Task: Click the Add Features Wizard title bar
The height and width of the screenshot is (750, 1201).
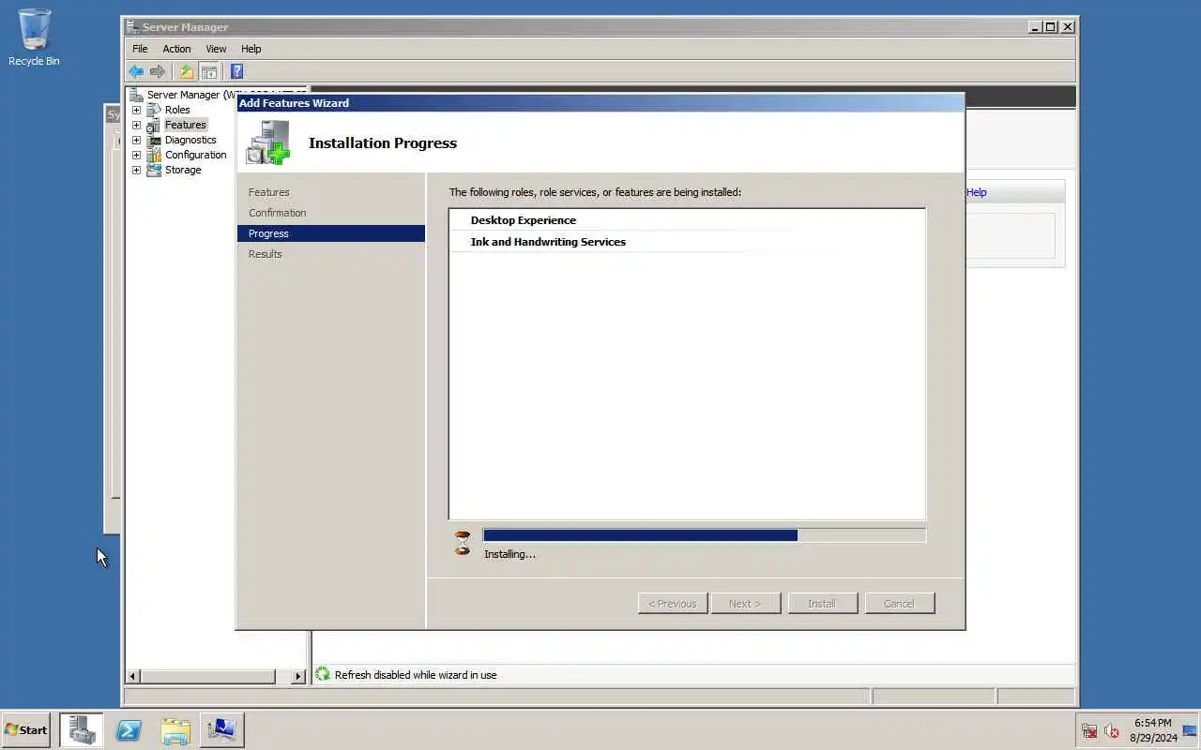Action: point(600,103)
